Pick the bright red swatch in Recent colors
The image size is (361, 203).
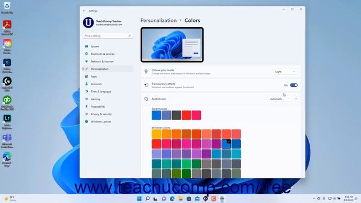point(186,115)
